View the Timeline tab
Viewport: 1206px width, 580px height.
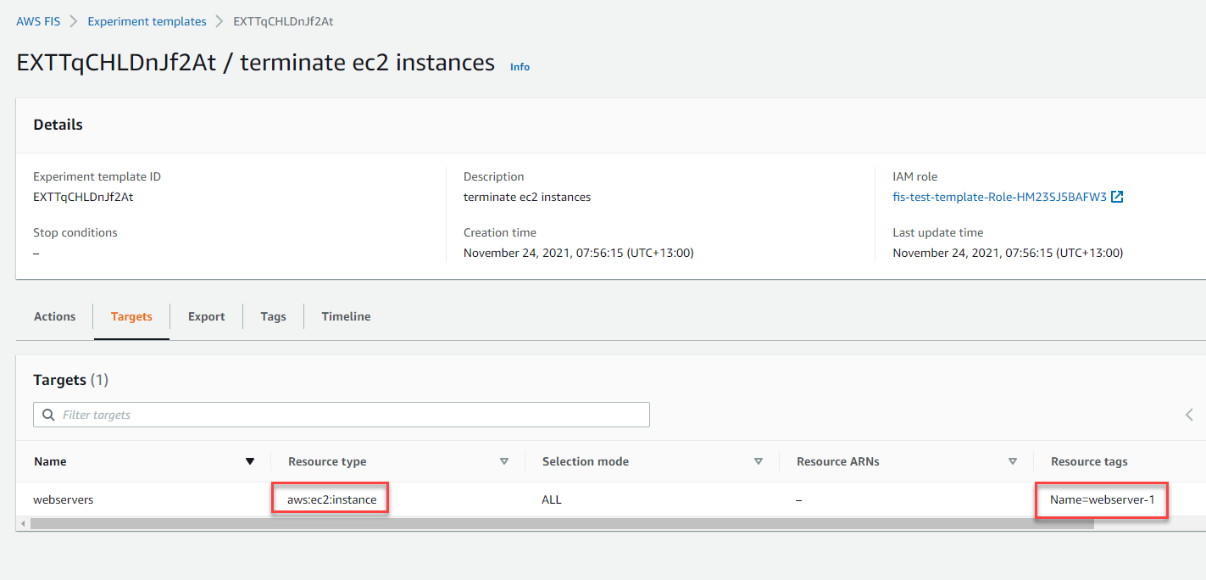346,316
